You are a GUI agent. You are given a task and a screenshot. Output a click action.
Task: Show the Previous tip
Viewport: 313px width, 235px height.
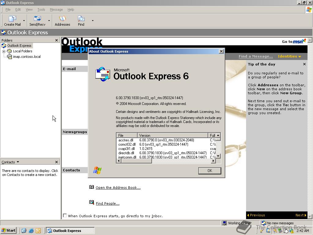point(256,215)
